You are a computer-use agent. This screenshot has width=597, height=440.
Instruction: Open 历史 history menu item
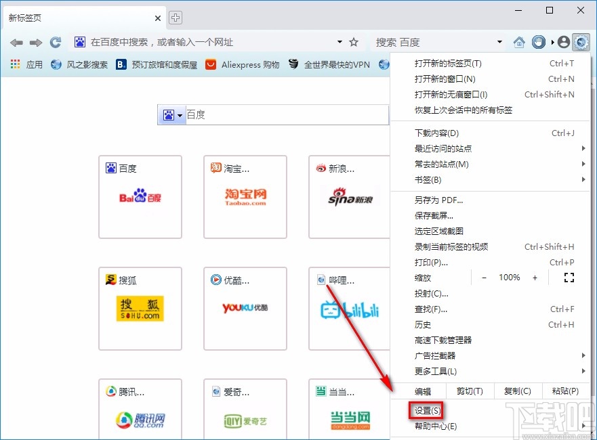[x=491, y=325]
